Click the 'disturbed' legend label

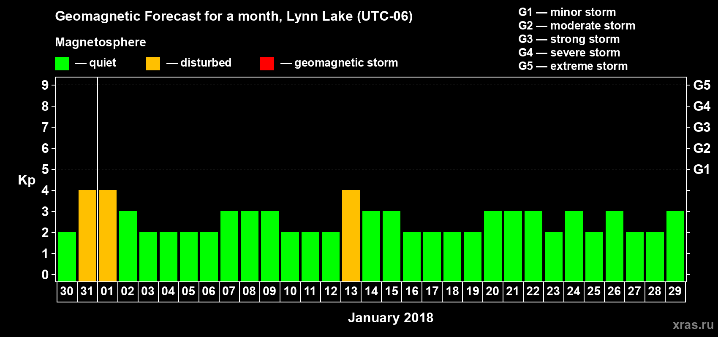pos(206,63)
